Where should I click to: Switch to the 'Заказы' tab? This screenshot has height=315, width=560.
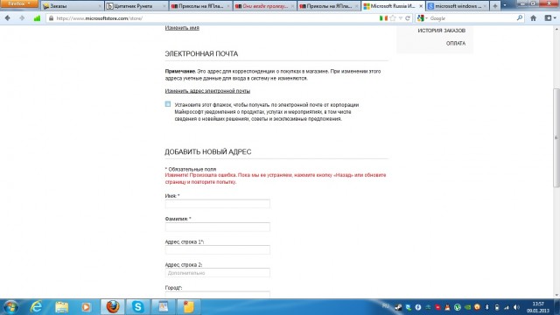[x=72, y=6]
